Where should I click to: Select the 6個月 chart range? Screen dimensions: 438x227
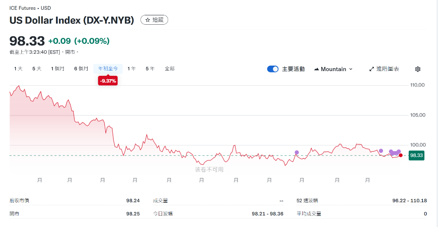[x=81, y=69]
